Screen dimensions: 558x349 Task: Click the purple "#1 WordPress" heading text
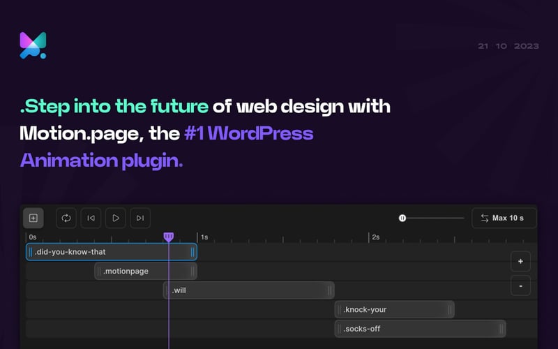[x=249, y=133]
